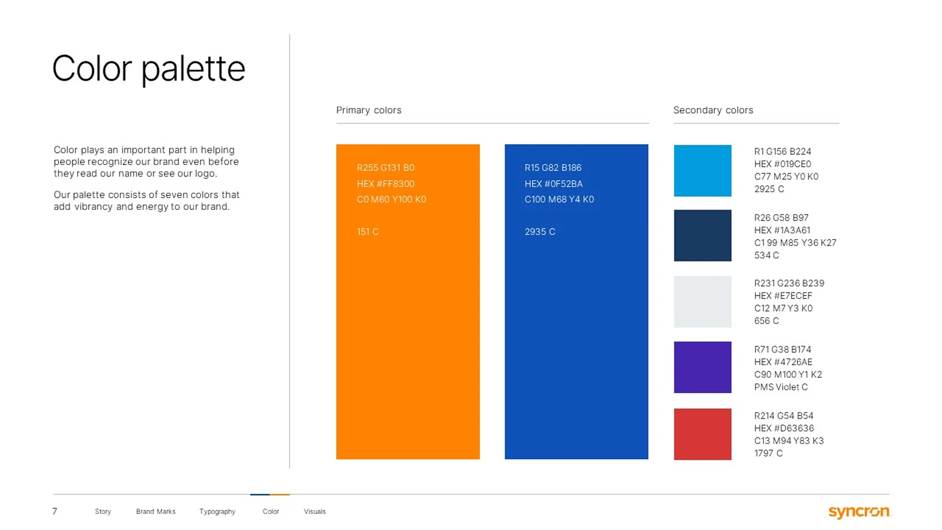942x530 pixels.
Task: Click the Color palette title
Action: [149, 68]
